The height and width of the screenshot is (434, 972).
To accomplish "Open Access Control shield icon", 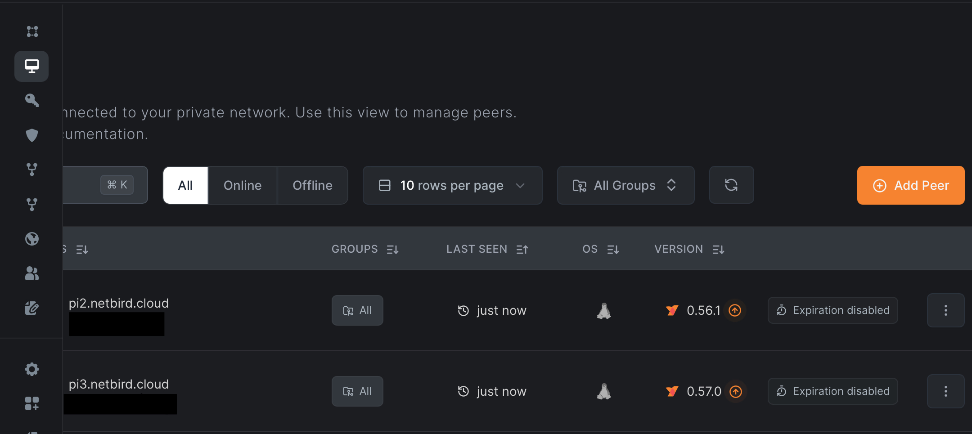I will (31, 135).
